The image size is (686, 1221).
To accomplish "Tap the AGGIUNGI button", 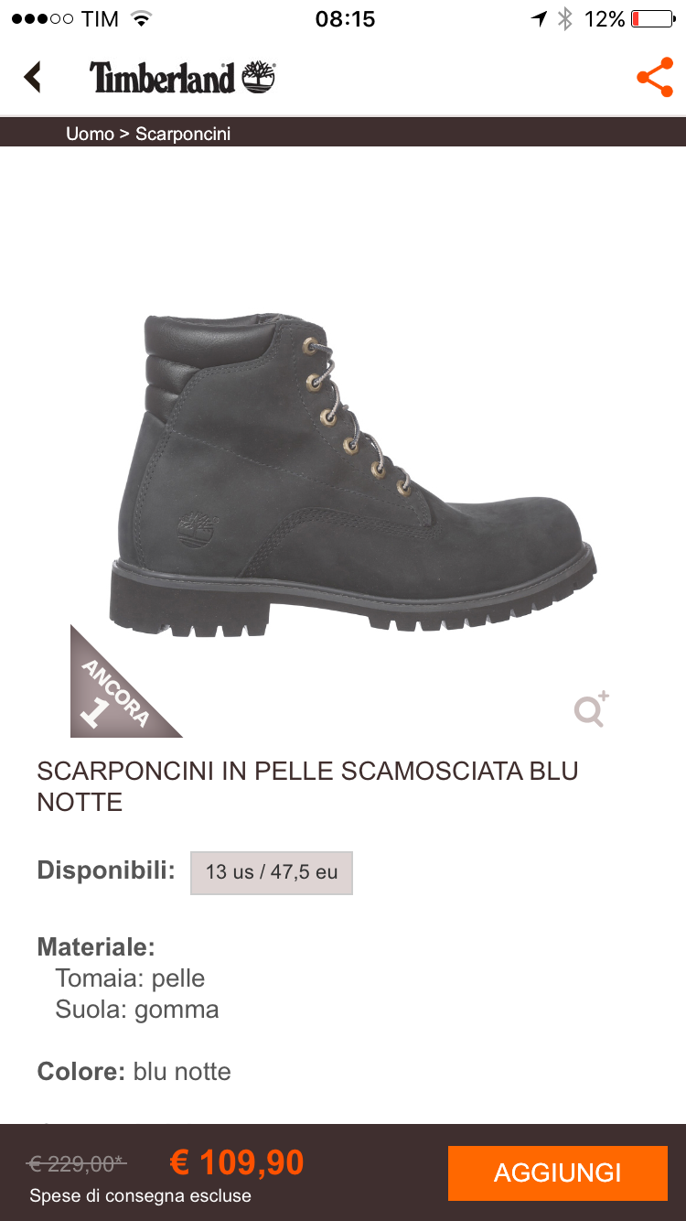I will pyautogui.click(x=558, y=1172).
